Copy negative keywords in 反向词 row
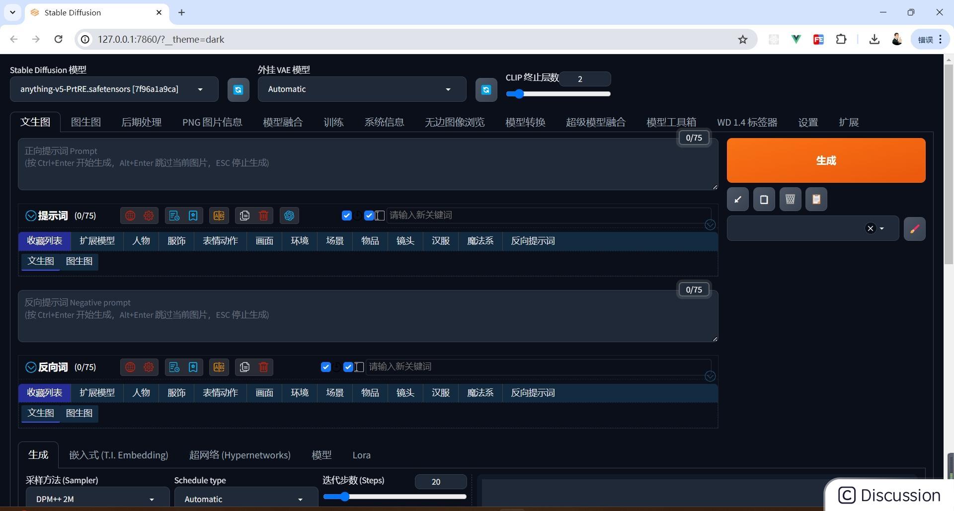This screenshot has width=954, height=511. pyautogui.click(x=244, y=367)
